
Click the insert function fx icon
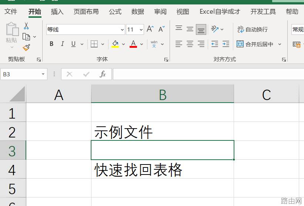[x=103, y=74]
